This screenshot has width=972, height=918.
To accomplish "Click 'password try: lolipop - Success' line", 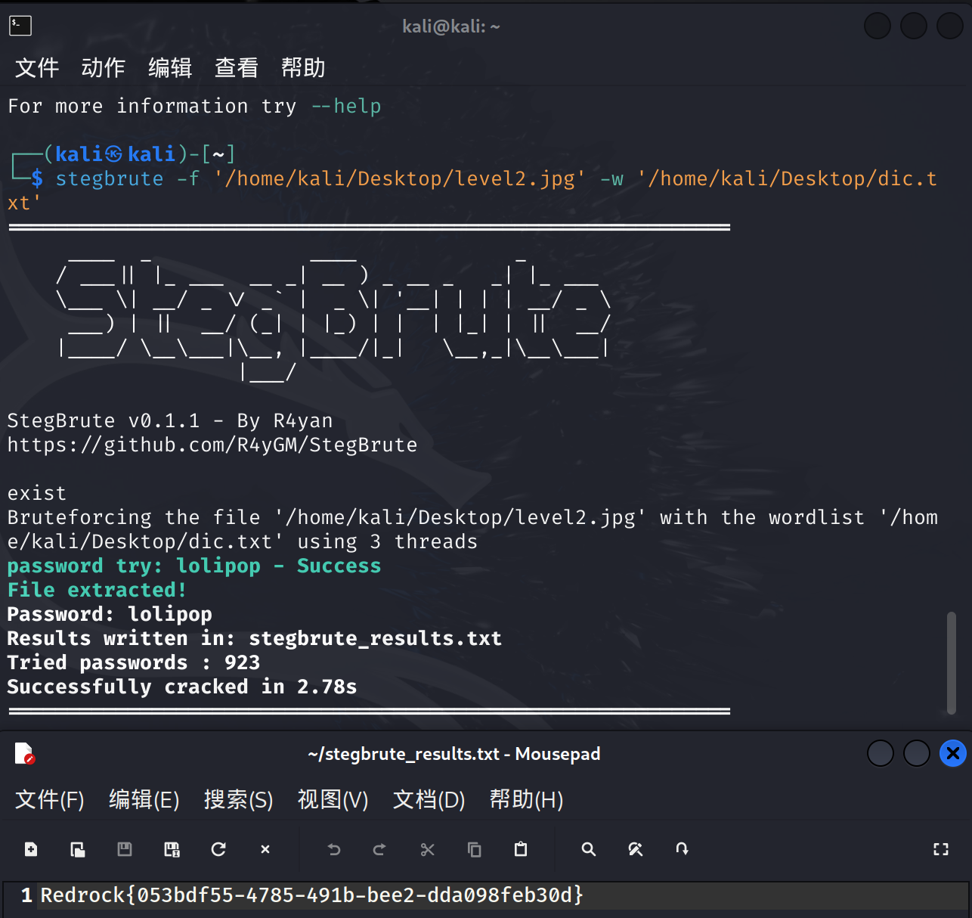I will [194, 566].
